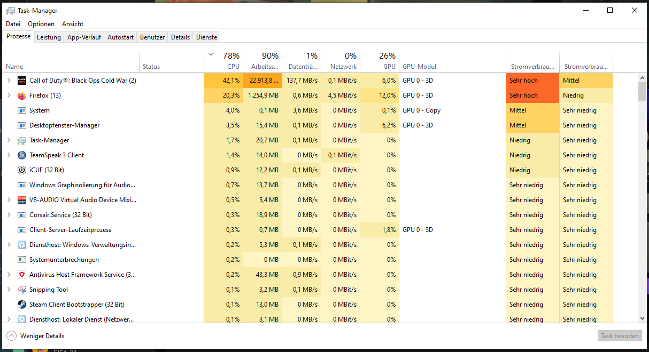Click 'Sehr hoch' power for Call of Duty
Screen dimensions: 649x352
pos(532,81)
